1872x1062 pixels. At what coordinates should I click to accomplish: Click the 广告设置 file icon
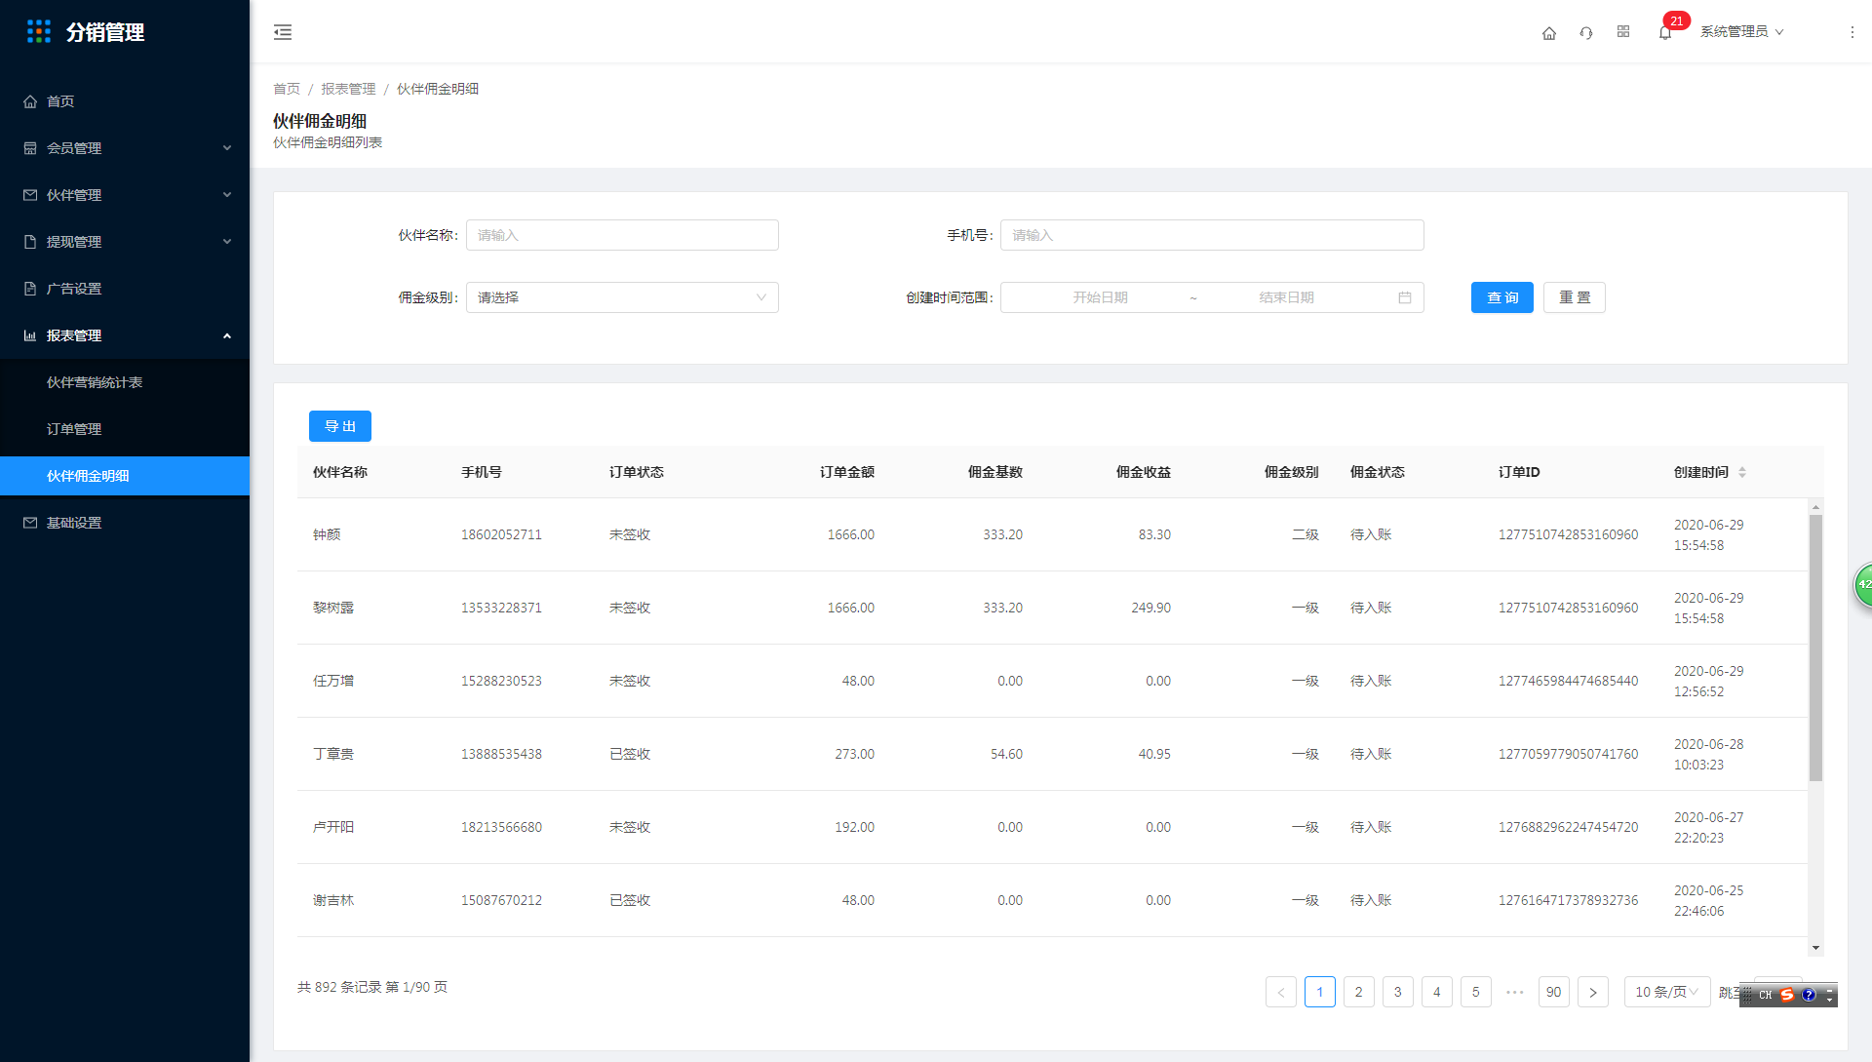click(30, 289)
